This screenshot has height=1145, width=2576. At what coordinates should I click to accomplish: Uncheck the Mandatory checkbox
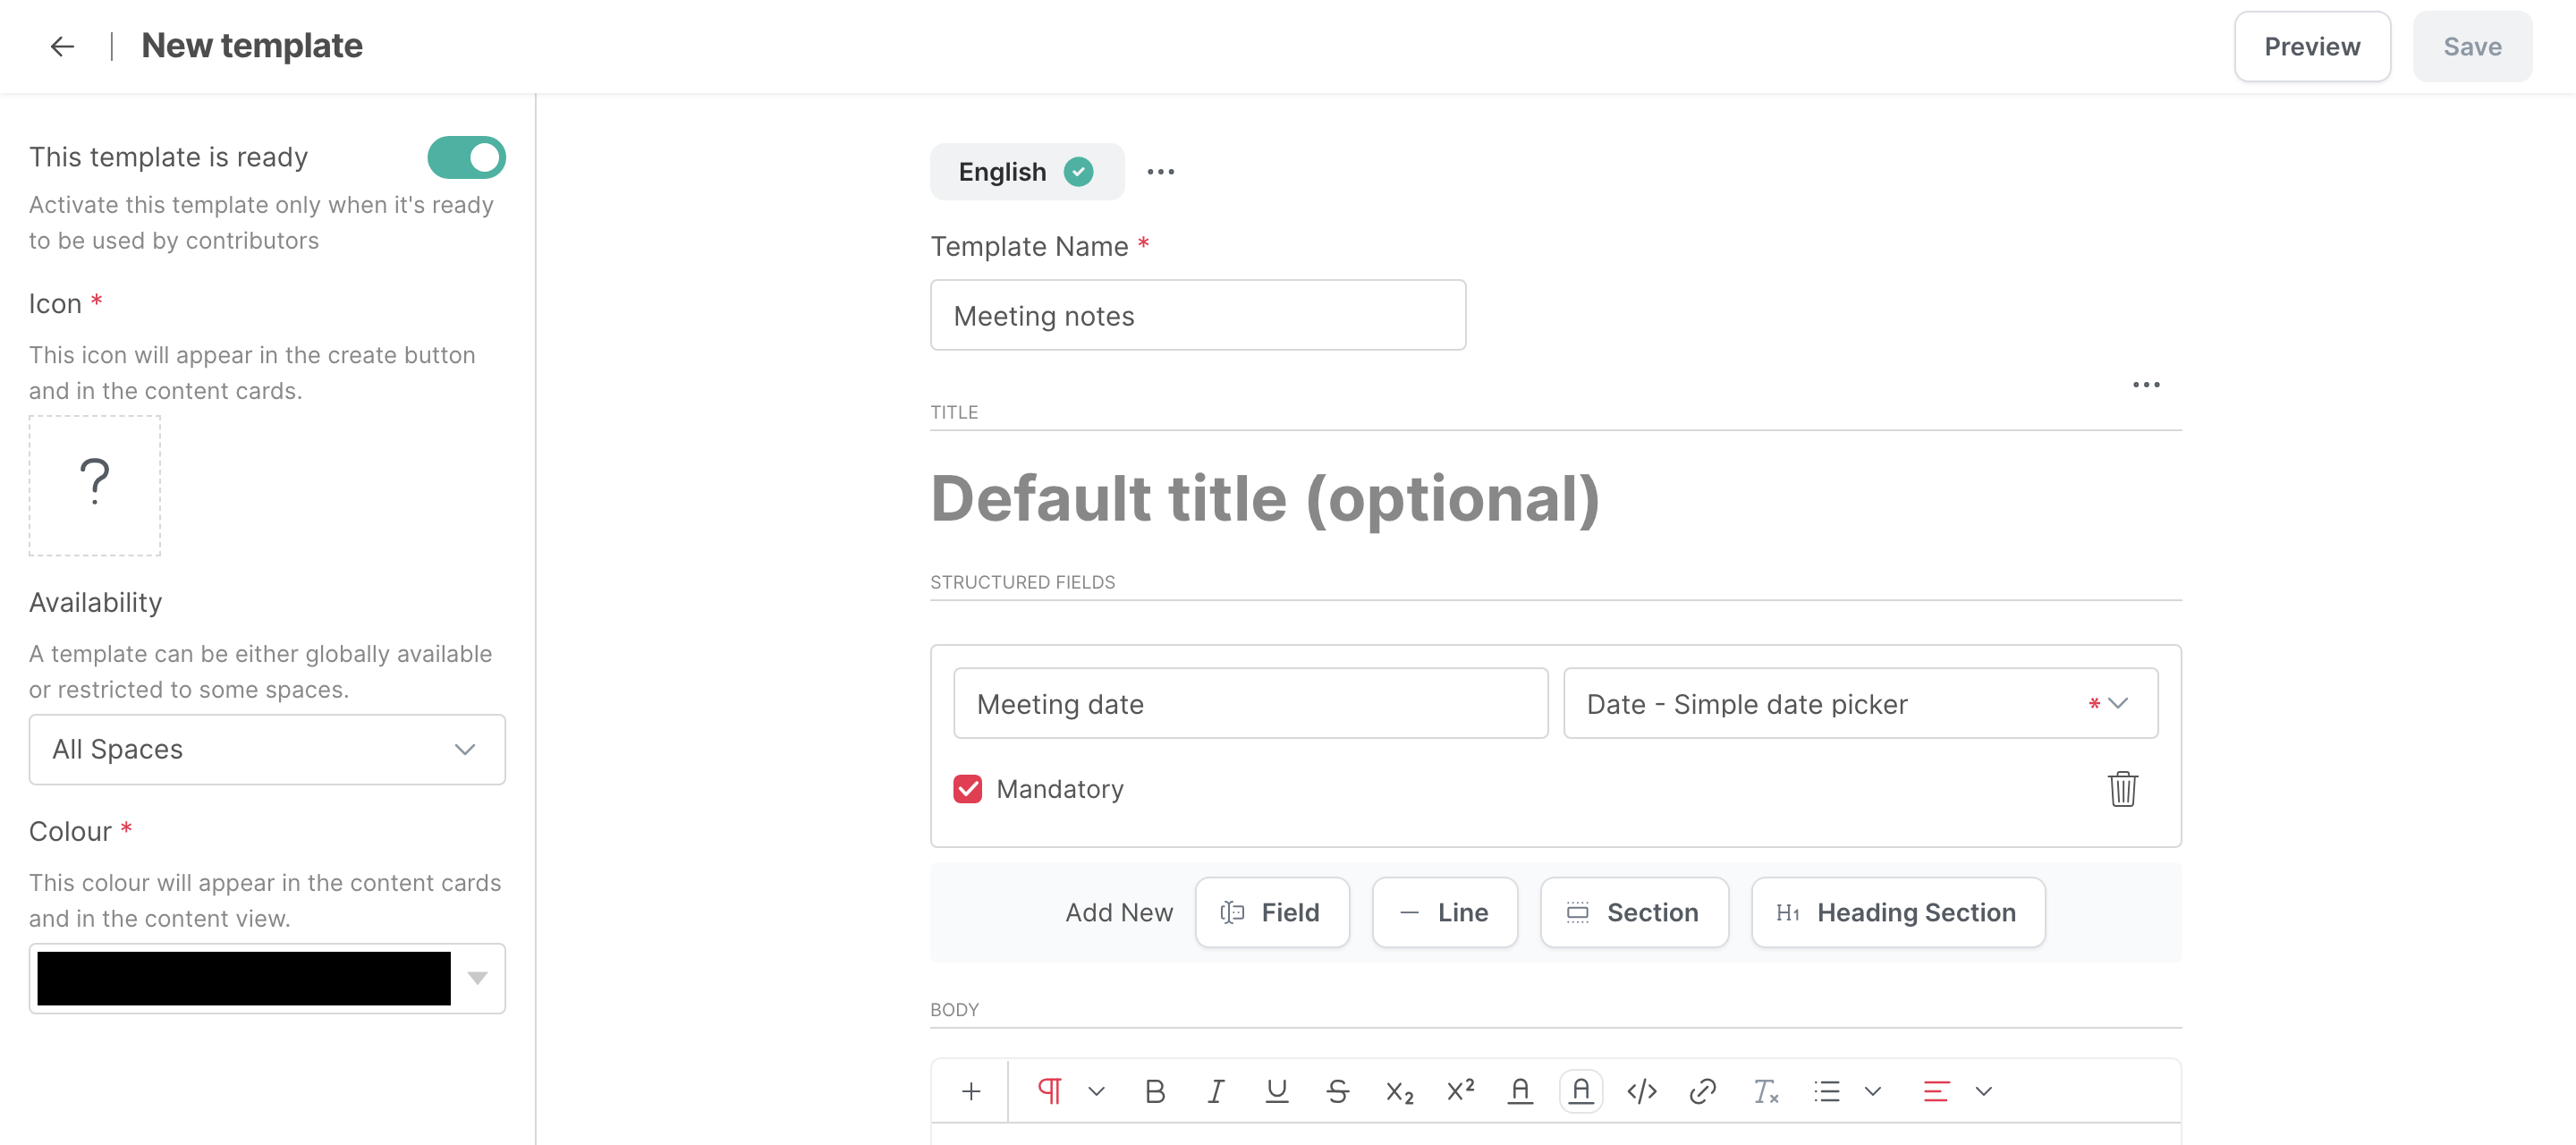[967, 789]
